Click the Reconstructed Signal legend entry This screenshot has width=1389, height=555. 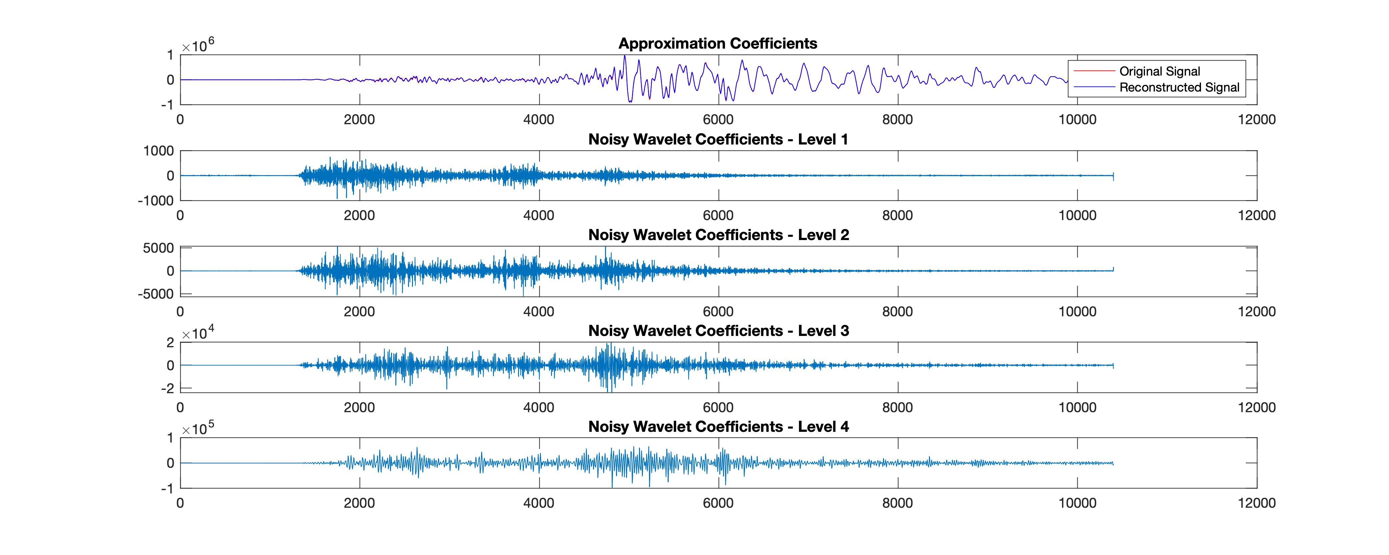click(1179, 87)
